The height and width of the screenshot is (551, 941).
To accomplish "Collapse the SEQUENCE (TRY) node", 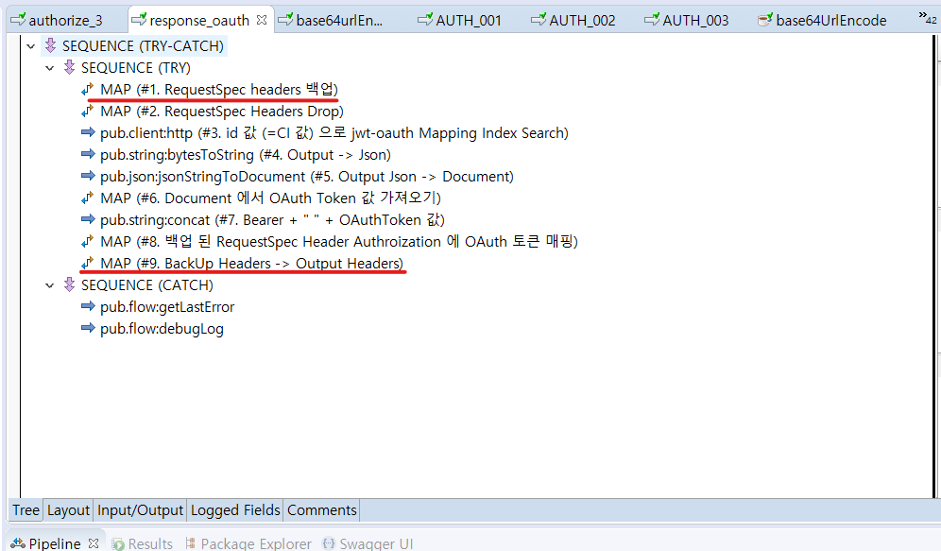I will point(50,68).
